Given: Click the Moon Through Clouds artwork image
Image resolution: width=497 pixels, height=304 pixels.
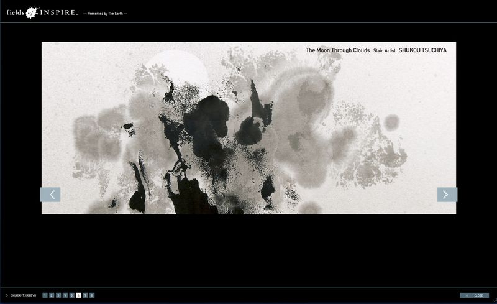Looking at the screenshot, I should click(x=249, y=128).
